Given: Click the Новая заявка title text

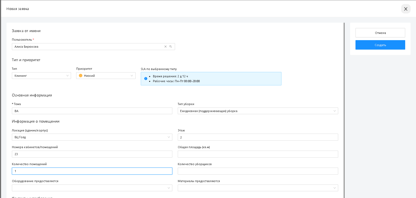Looking at the screenshot, I should [x=18, y=9].
